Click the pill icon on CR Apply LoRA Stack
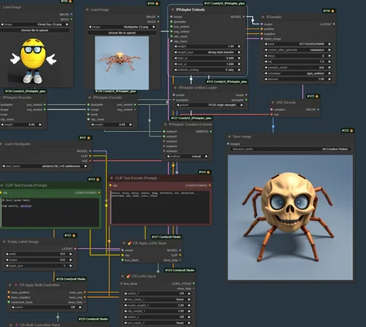The height and width of the screenshot is (327, 366). click(x=129, y=243)
